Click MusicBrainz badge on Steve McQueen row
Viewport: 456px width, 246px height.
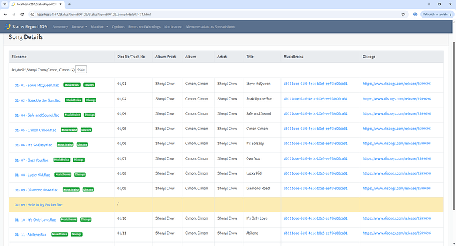(72, 85)
